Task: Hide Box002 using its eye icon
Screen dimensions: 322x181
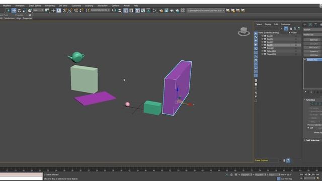Action: point(262,39)
